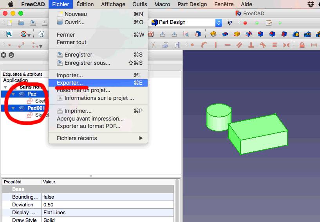
Task: Click the Display mode value Flat Lines
Action: coord(54,213)
